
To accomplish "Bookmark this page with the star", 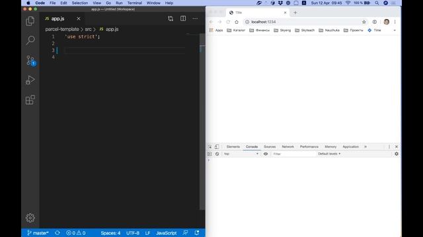I will [x=364, y=22].
